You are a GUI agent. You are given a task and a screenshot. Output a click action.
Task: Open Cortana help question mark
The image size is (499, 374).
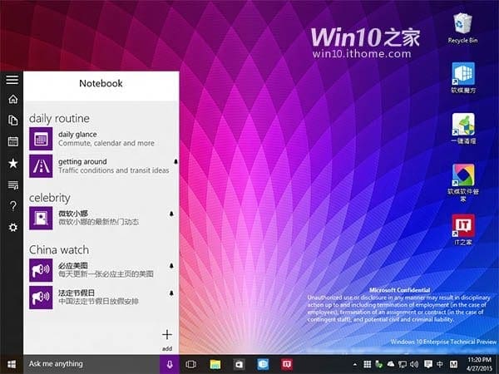coord(12,205)
